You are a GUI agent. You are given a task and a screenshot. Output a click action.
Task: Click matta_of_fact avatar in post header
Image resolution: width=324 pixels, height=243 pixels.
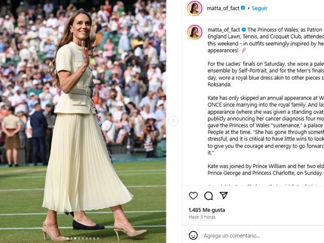click(194, 8)
